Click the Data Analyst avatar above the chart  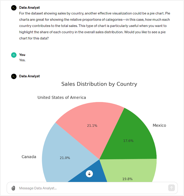pyautogui.click(x=14, y=76)
